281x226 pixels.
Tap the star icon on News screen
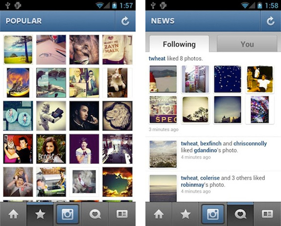(x=185, y=214)
